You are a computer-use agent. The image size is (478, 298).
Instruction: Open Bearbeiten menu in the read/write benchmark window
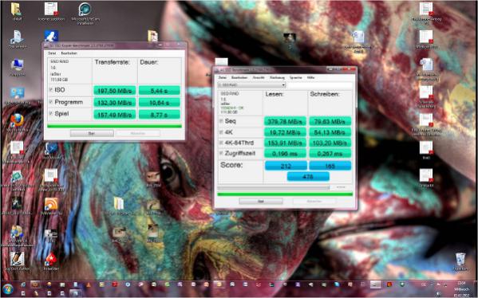point(239,77)
